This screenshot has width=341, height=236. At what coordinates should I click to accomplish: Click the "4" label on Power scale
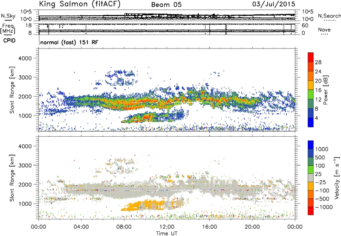(317, 118)
